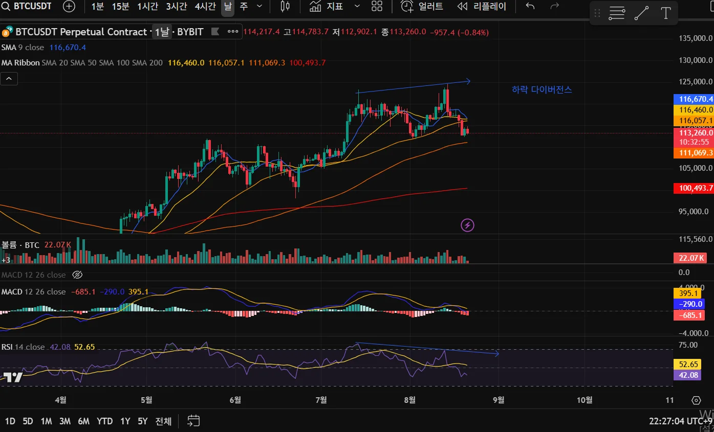Switch to the 주 weekly timeframe
Viewport: 714px width, 432px height.
click(244, 7)
